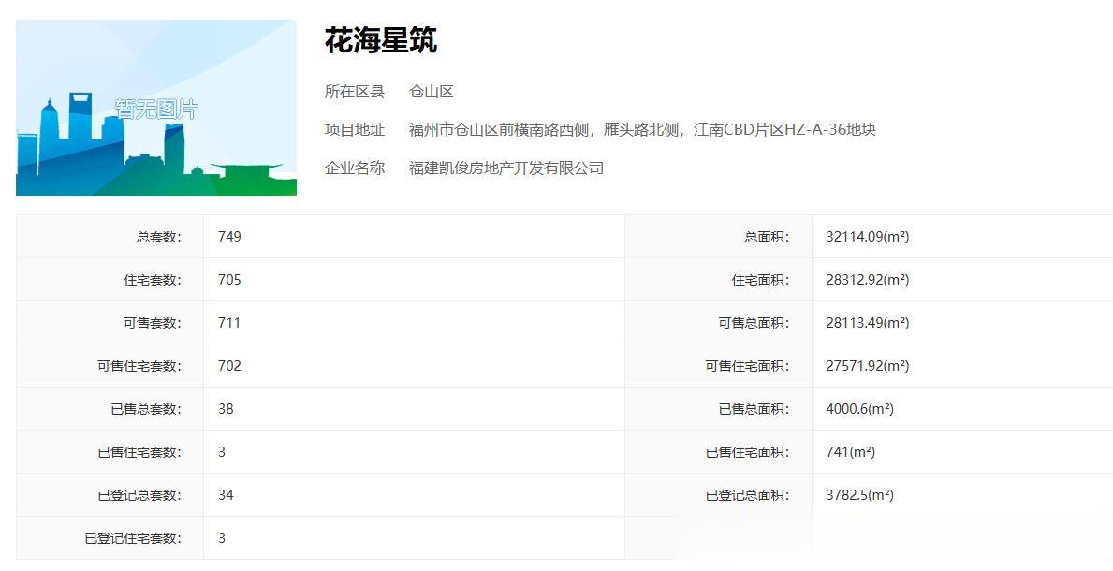Click the 已售总套数 value 38
The height and width of the screenshot is (571, 1113).
[x=226, y=409]
